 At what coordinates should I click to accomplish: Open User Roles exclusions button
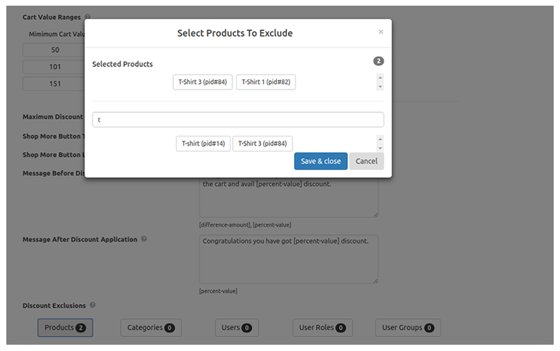click(322, 328)
